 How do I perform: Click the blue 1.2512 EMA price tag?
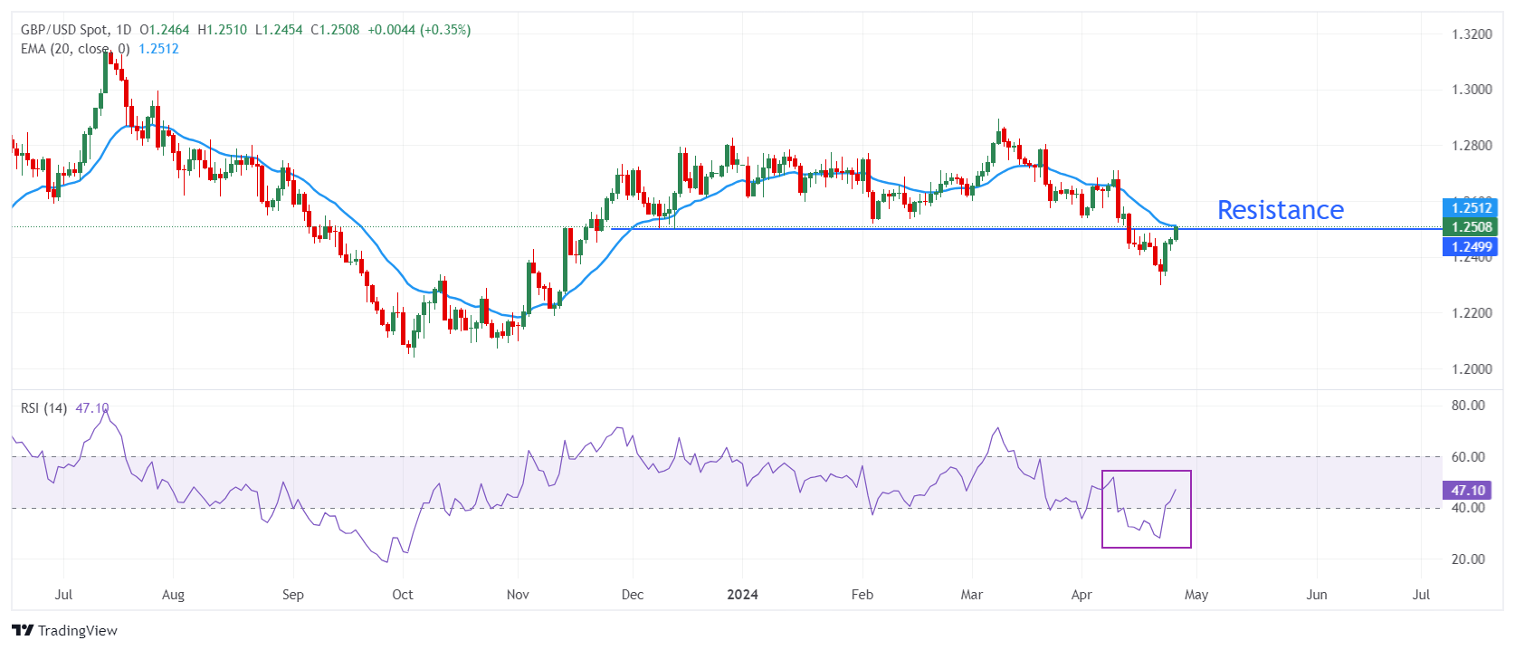point(1471,208)
